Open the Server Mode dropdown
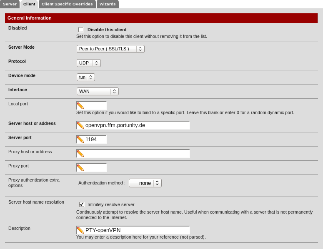Screen dimensions: 323x249 (110, 49)
